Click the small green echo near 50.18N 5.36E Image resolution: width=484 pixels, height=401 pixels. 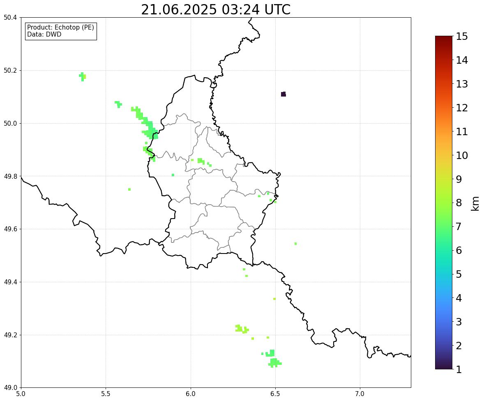tap(83, 76)
